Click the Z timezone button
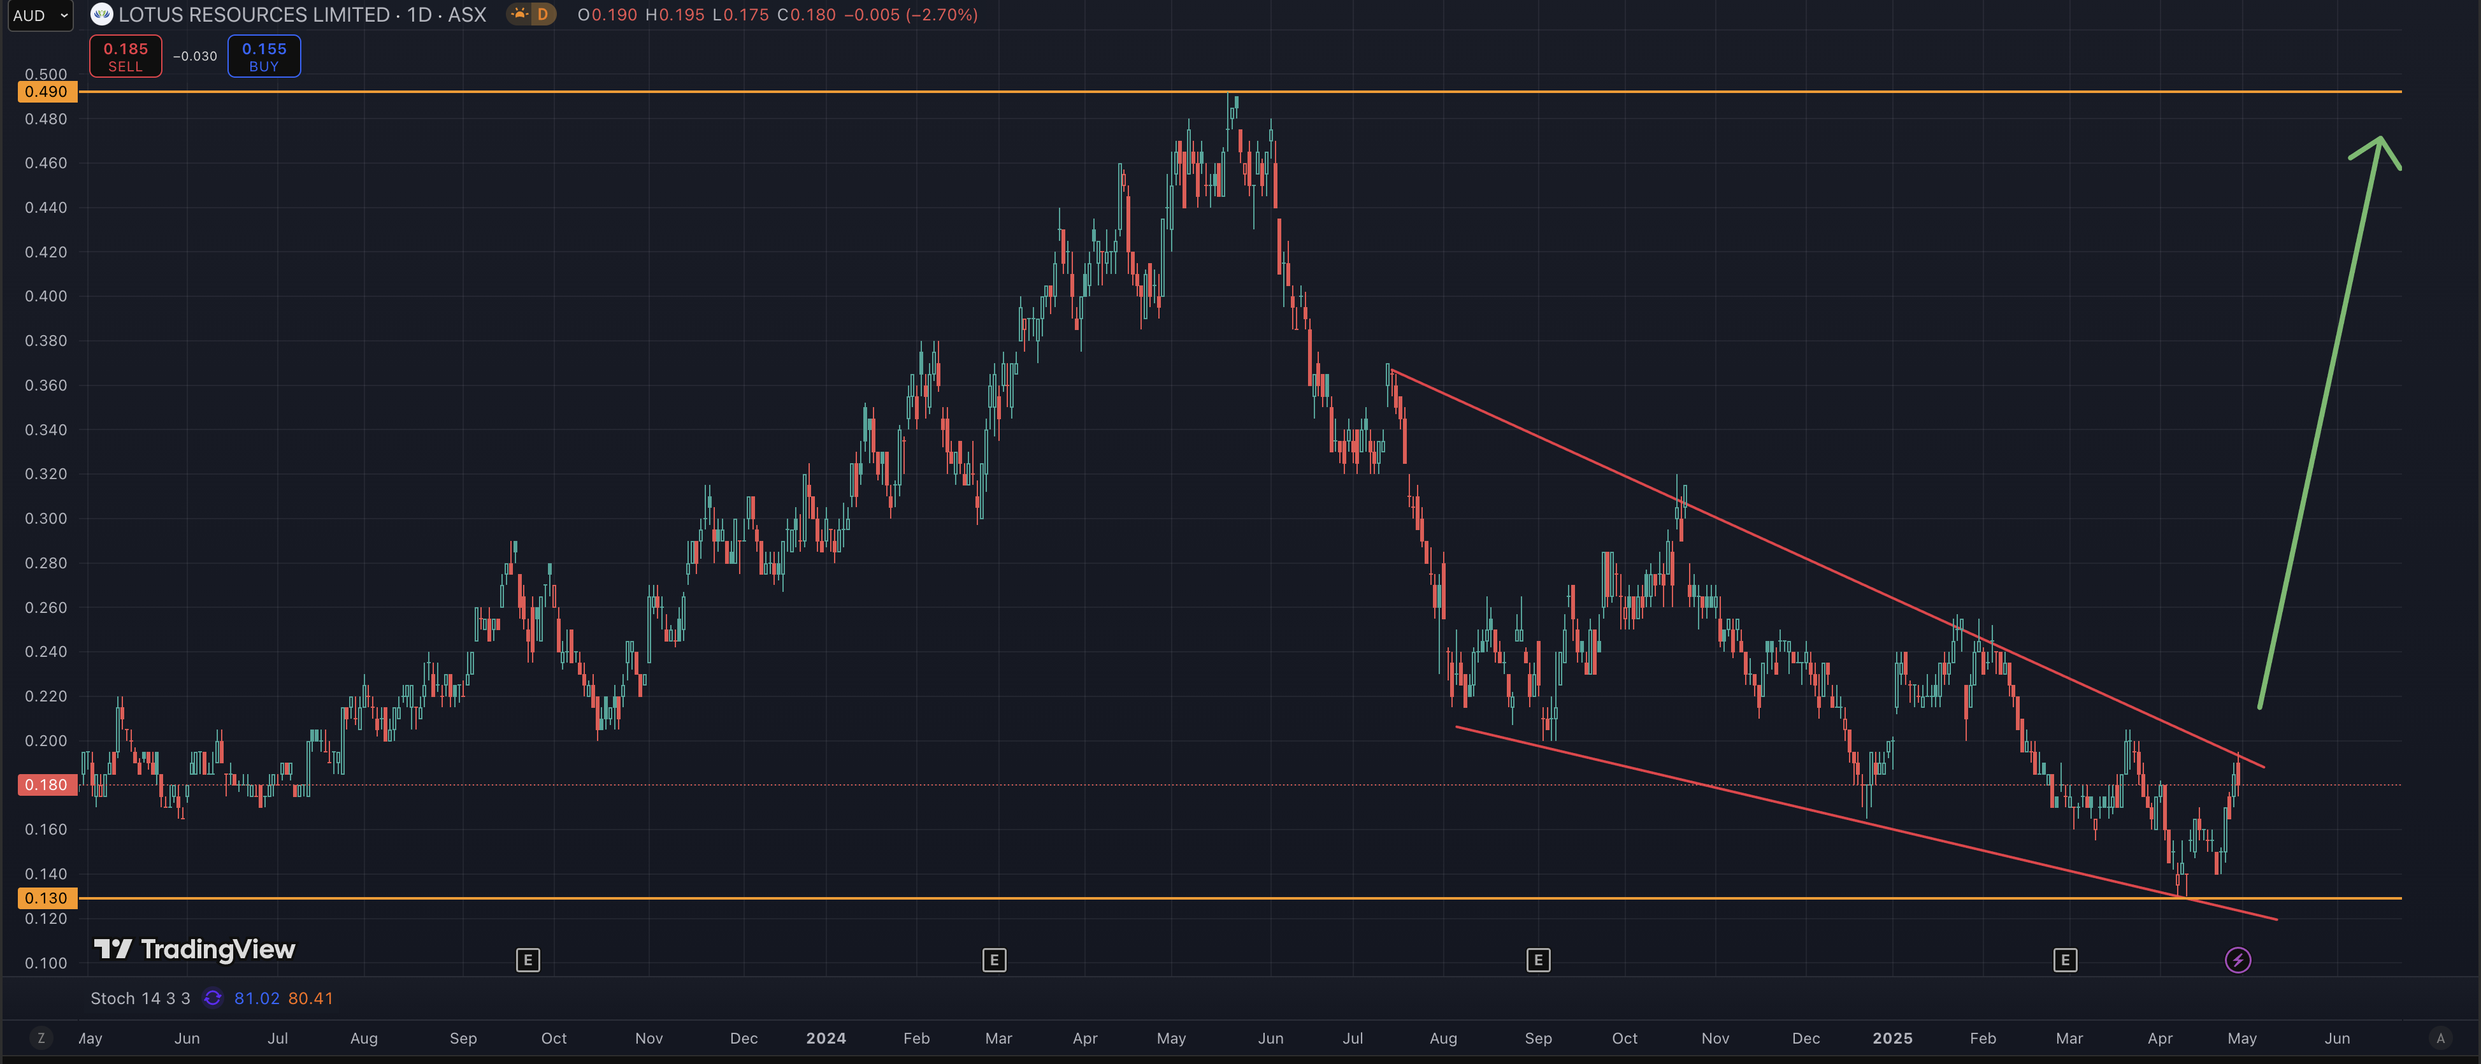 (x=40, y=1038)
